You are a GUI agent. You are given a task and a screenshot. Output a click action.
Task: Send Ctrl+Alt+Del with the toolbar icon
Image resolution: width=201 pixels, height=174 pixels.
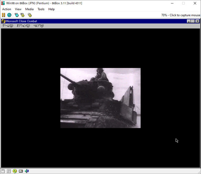[16, 15]
